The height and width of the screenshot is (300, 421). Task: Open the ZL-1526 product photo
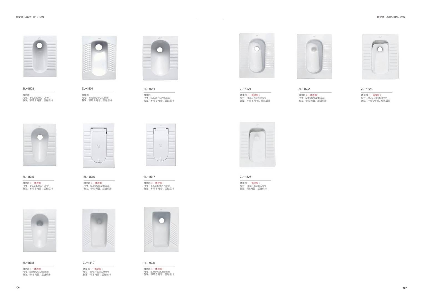(257, 144)
